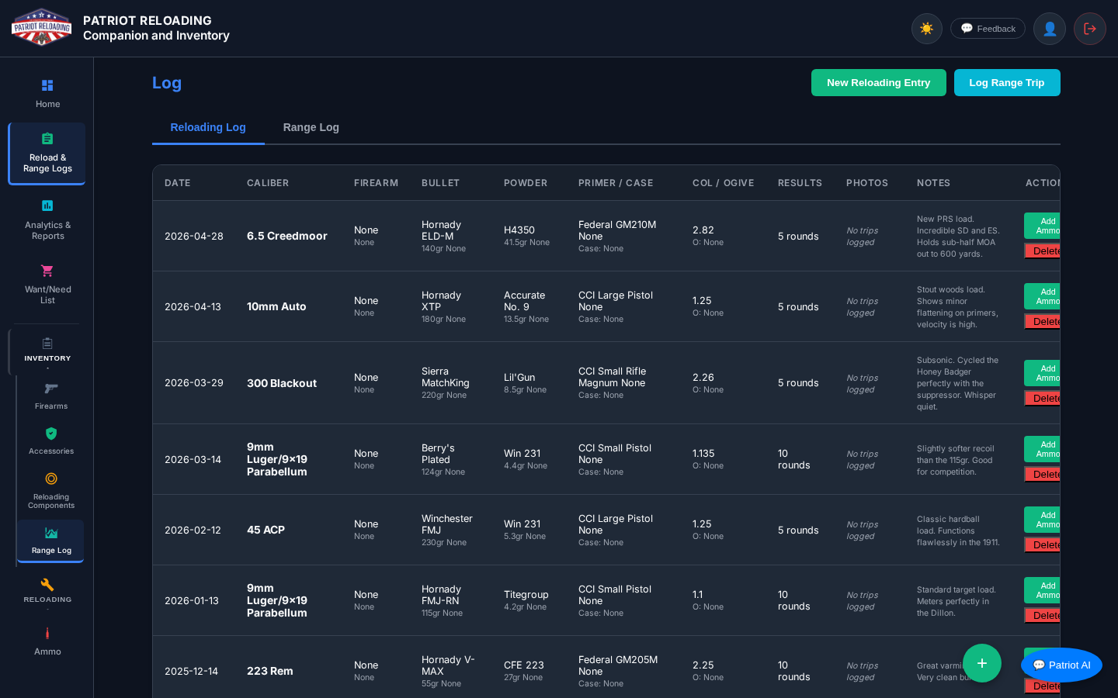
Task: Click the DATE column header
Action: (x=178, y=183)
